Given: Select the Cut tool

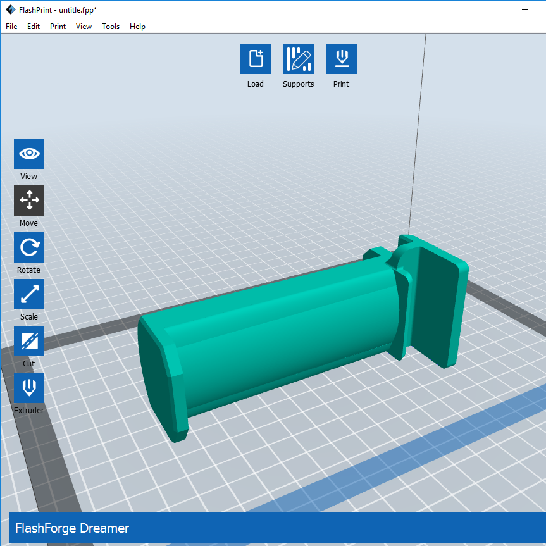Looking at the screenshot, I should (x=29, y=341).
